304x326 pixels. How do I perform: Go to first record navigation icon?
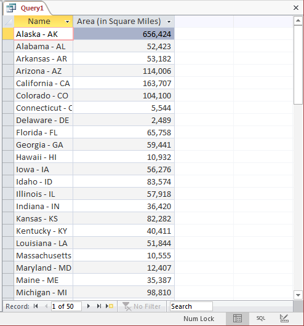[36, 306]
